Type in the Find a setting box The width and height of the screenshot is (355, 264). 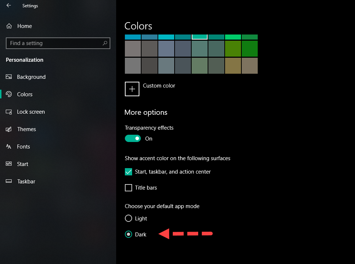54,43
